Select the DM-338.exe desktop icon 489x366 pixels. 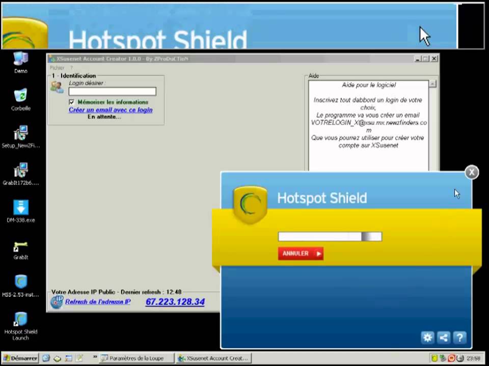click(x=20, y=207)
